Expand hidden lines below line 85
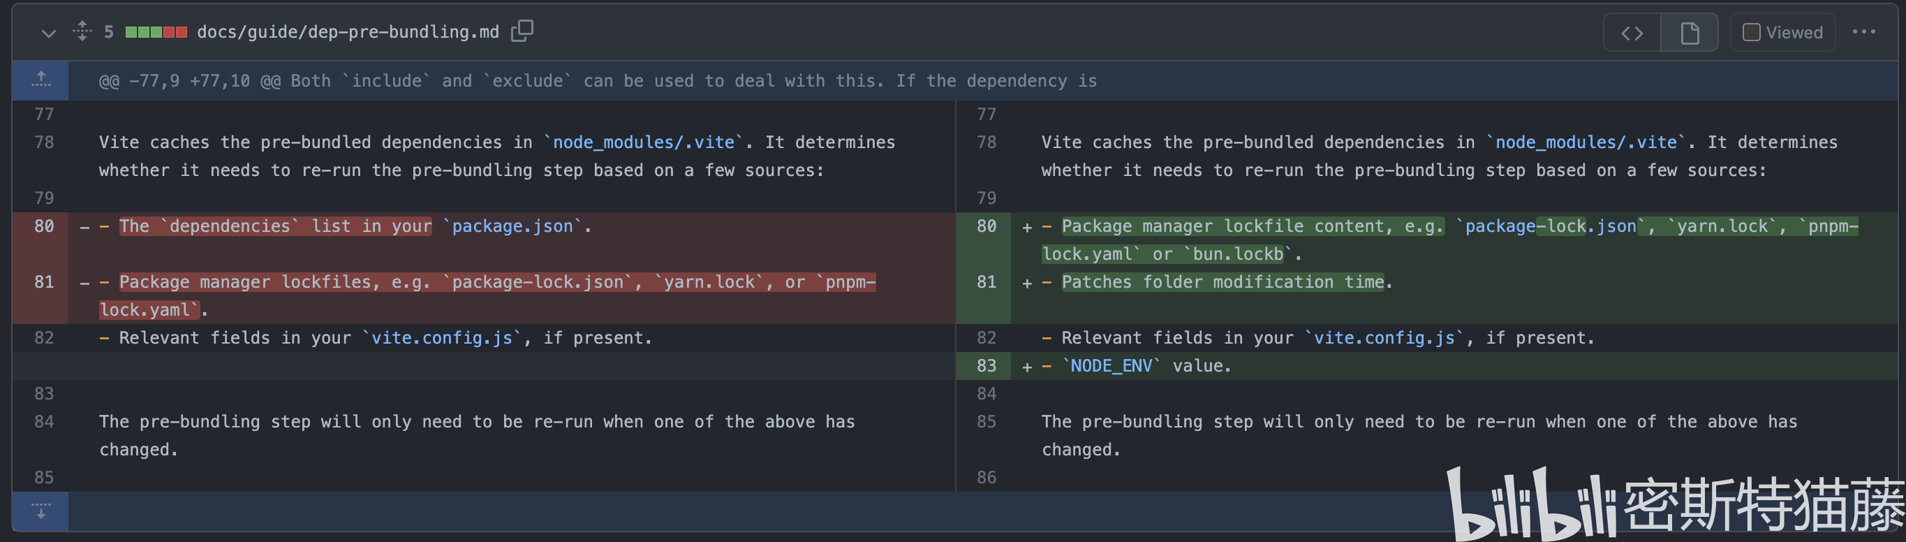Screen dimensions: 1906x542 pyautogui.click(x=40, y=511)
